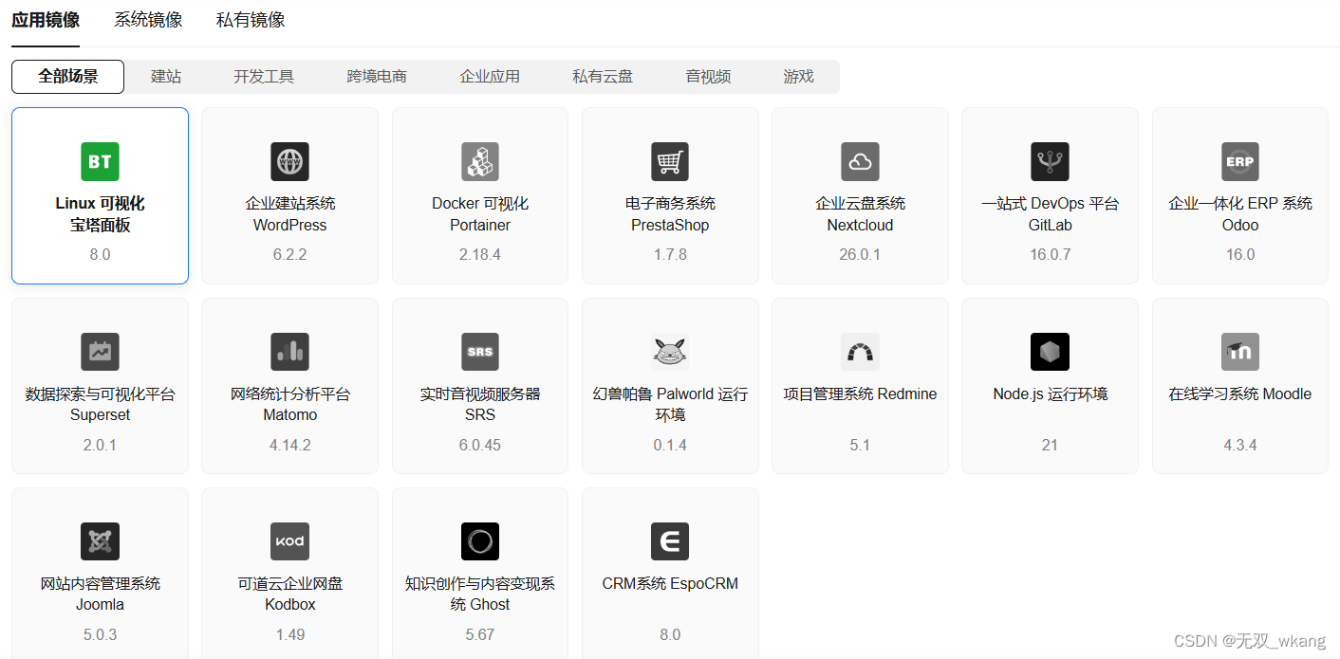Switch to the 私有镜像 tab

click(x=251, y=20)
